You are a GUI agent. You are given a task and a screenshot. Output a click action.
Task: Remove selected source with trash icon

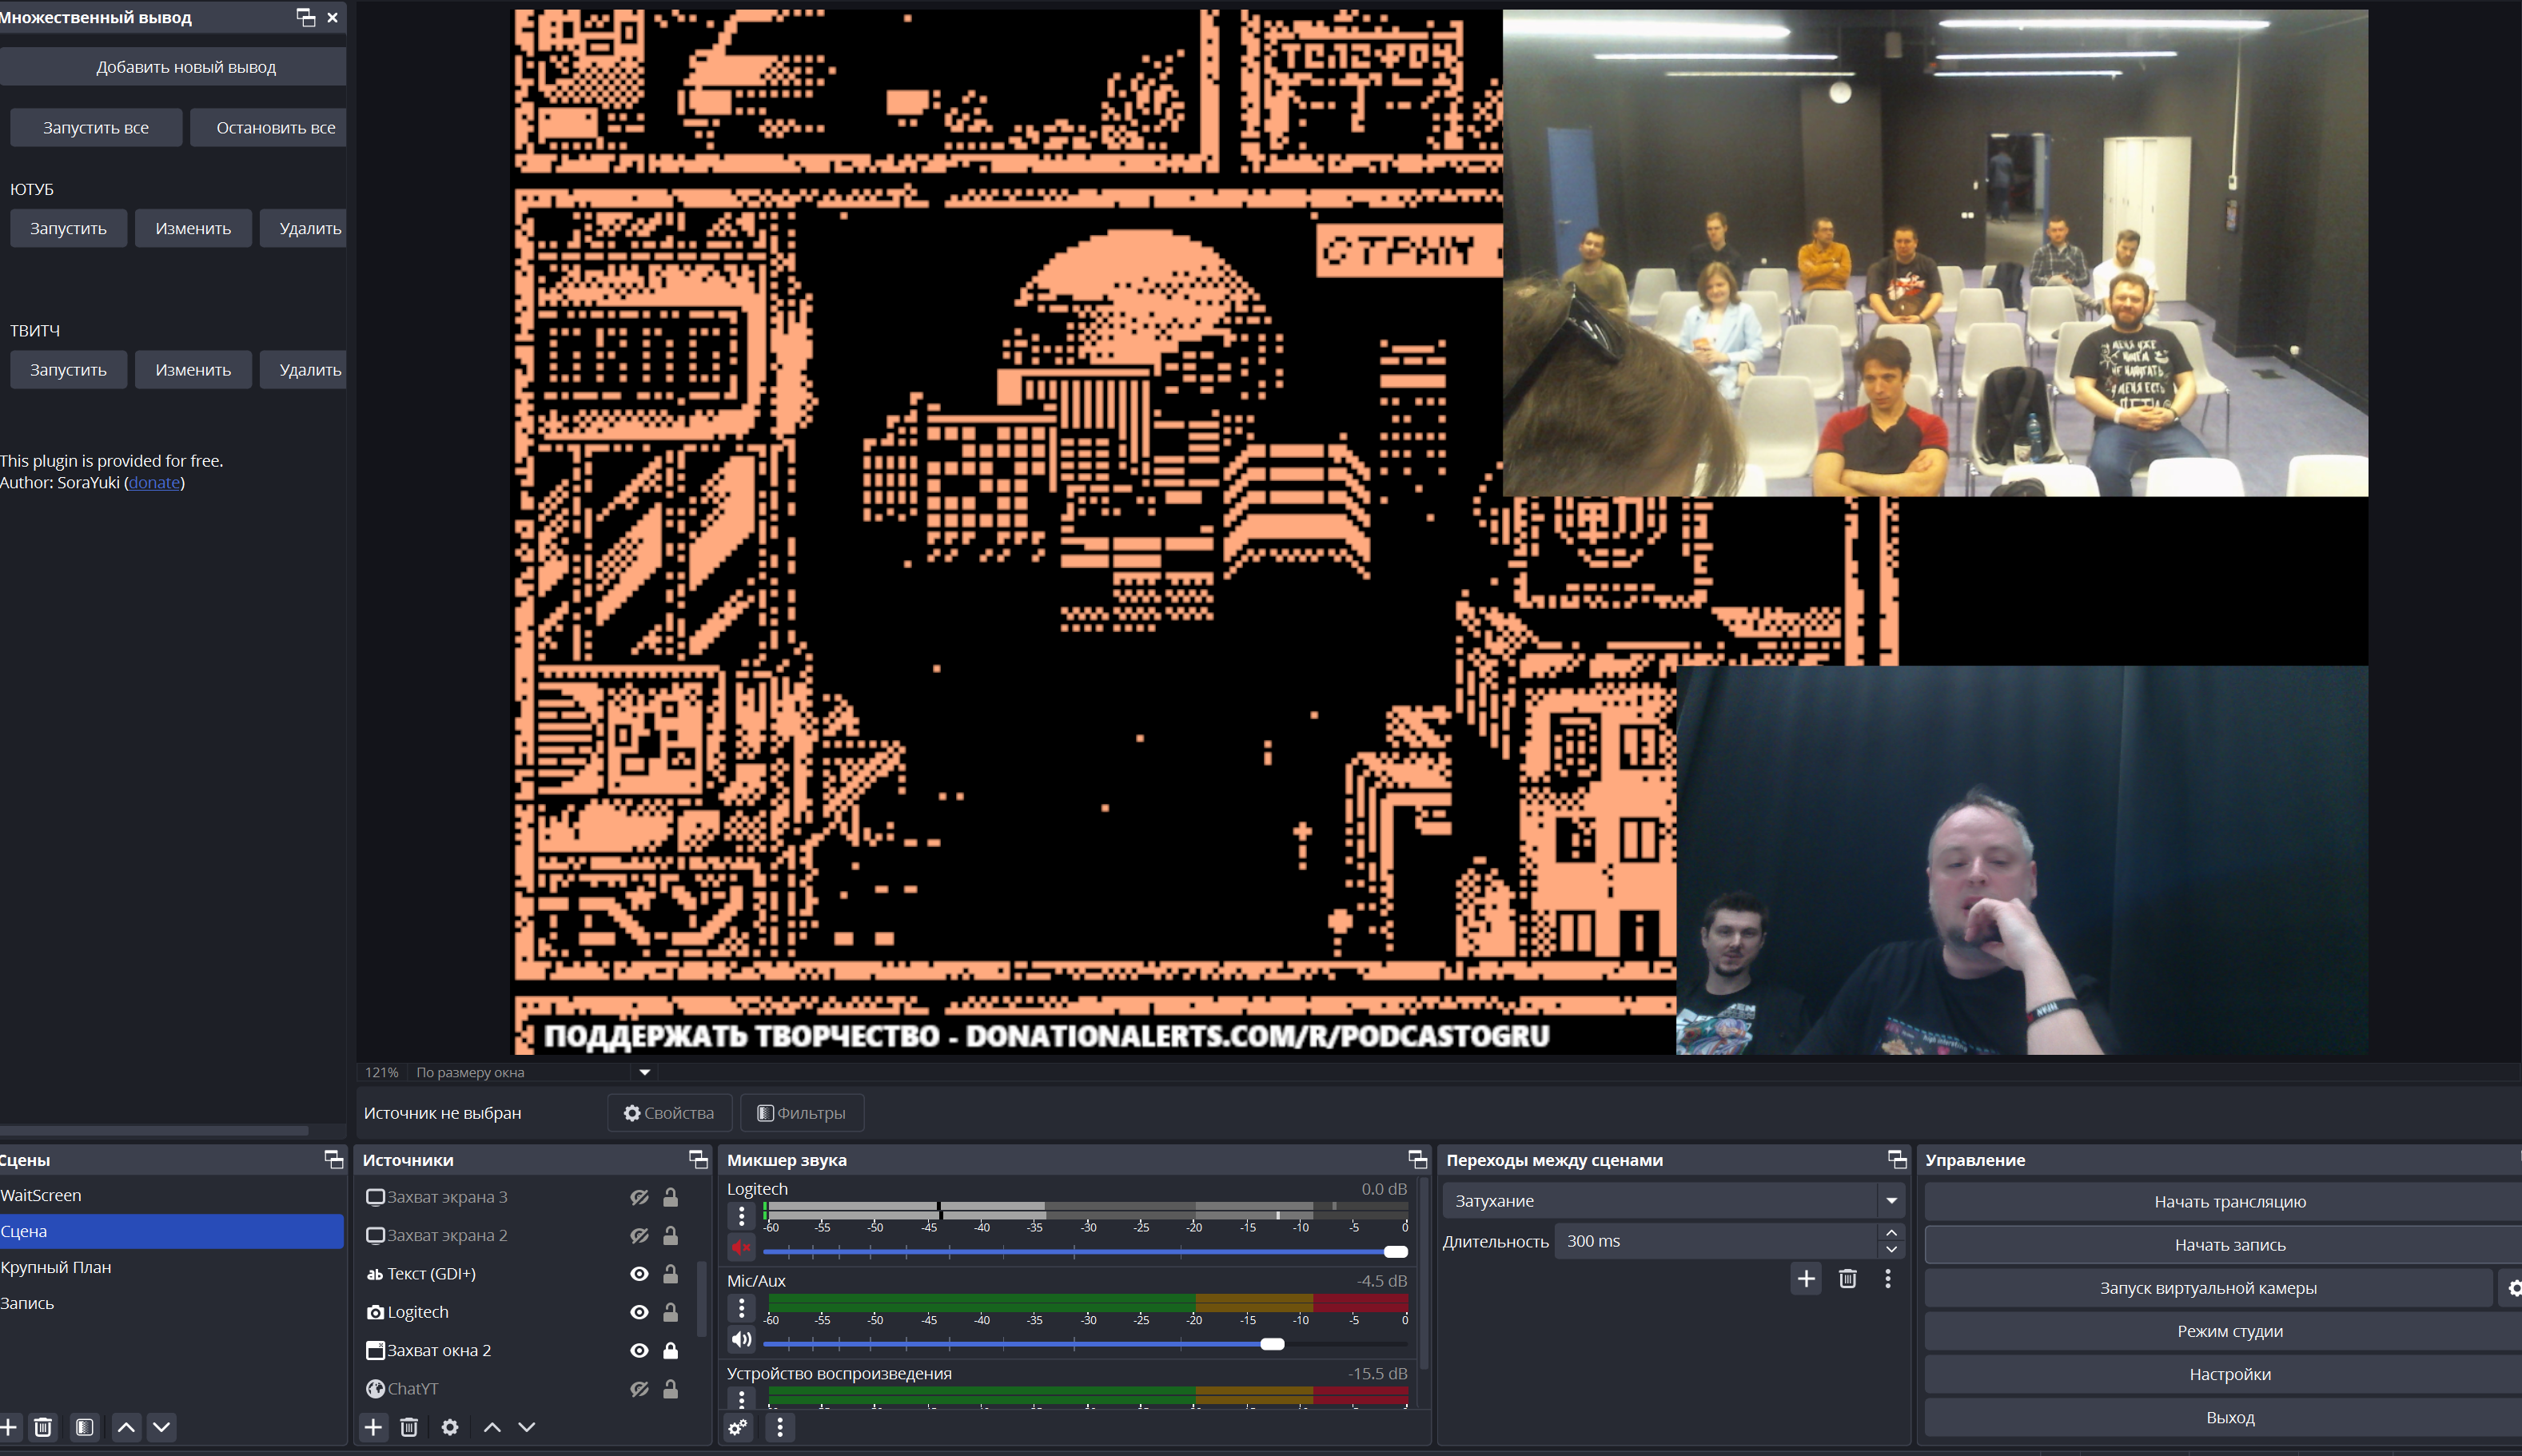pos(409,1427)
